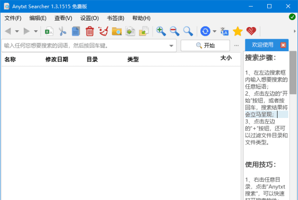This screenshot has height=200, width=298.
Task: Open the 书签(B) menu
Action: point(115,18)
